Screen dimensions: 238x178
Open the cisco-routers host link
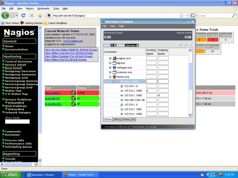[x=52, y=93]
